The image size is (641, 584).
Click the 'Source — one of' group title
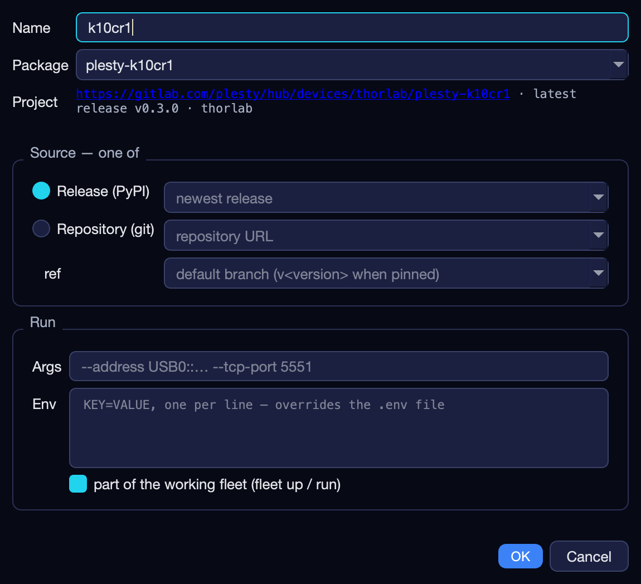tap(85, 153)
